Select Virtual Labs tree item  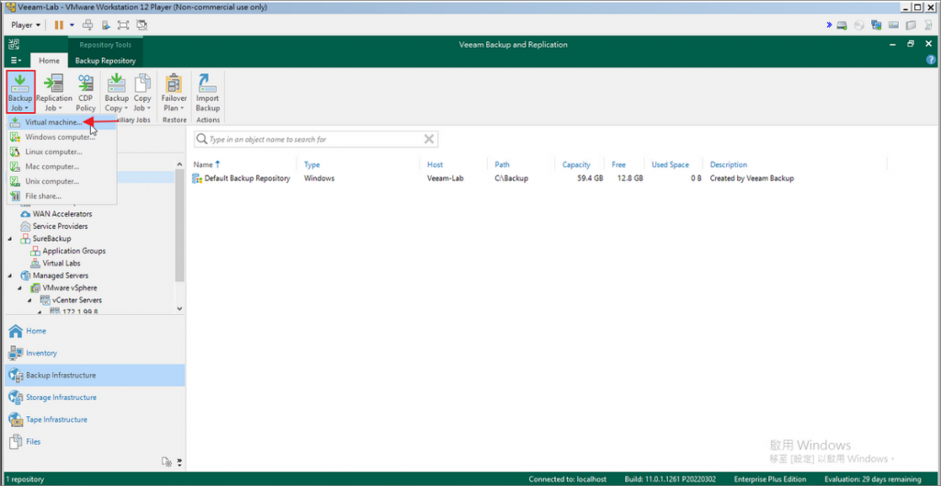(62, 264)
